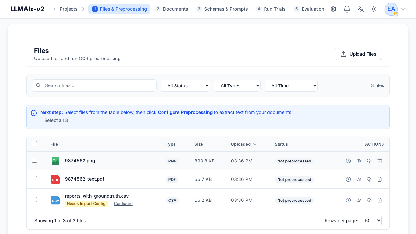The width and height of the screenshot is (416, 234).
Task: Toggle select-all checkbox in table header
Action: tap(34, 144)
